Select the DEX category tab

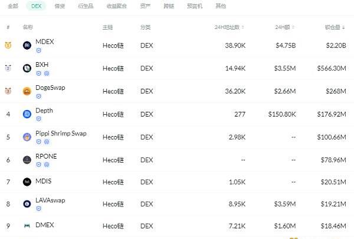pyautogui.click(x=36, y=6)
